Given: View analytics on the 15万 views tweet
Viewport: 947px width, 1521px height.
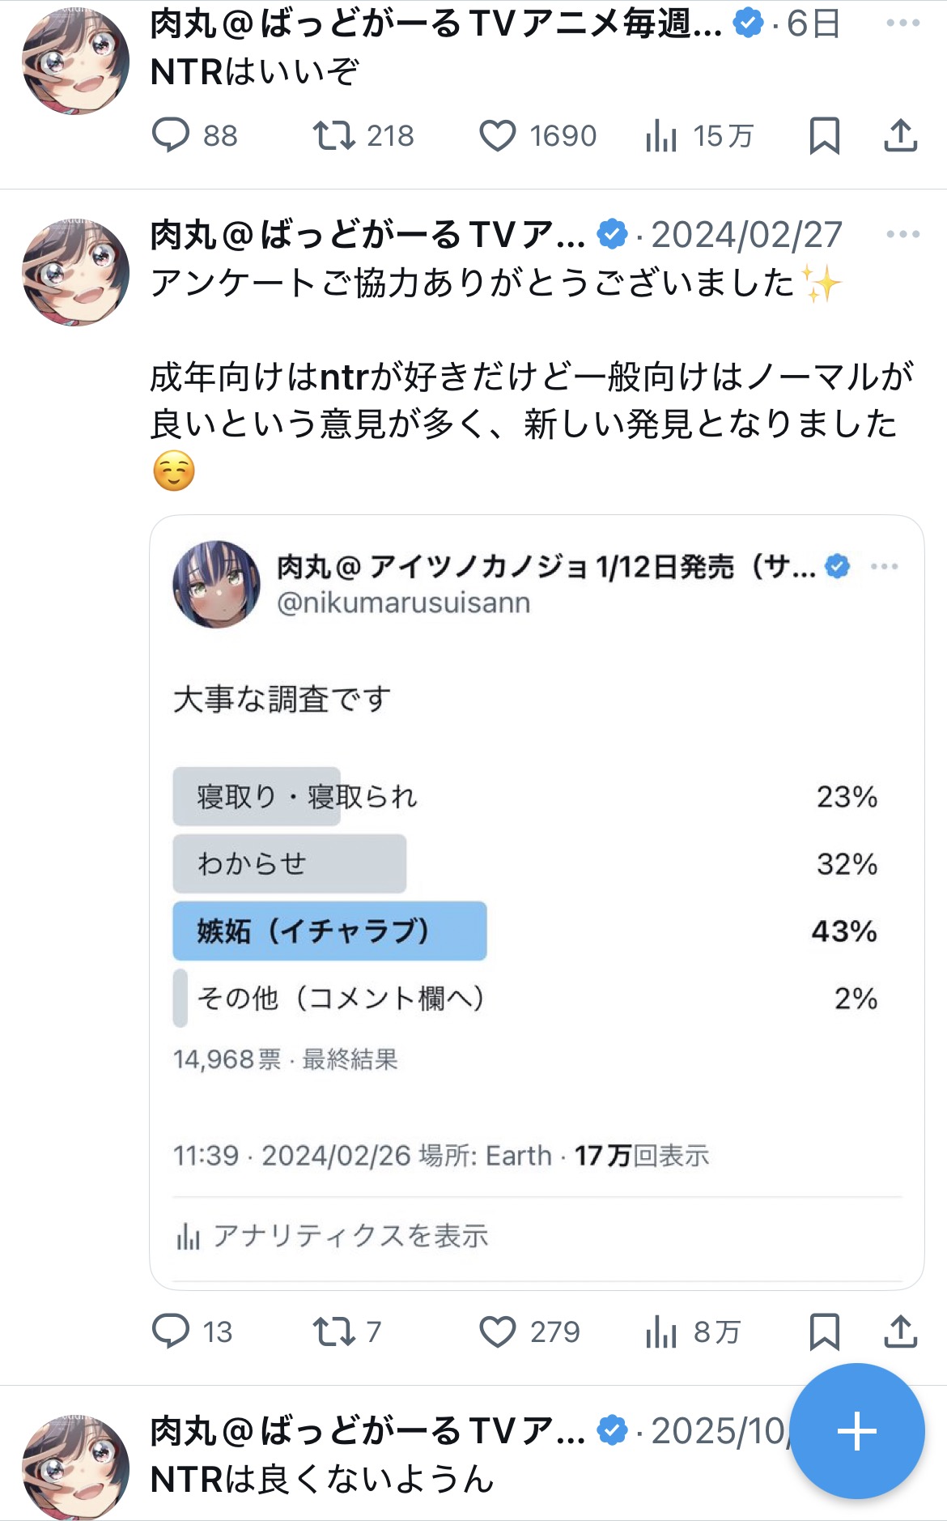Looking at the screenshot, I should 661,135.
